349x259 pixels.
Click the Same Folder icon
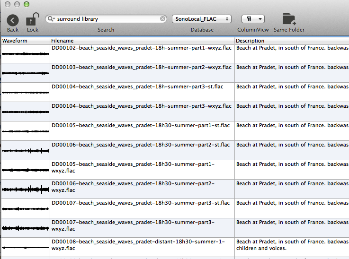tap(289, 19)
